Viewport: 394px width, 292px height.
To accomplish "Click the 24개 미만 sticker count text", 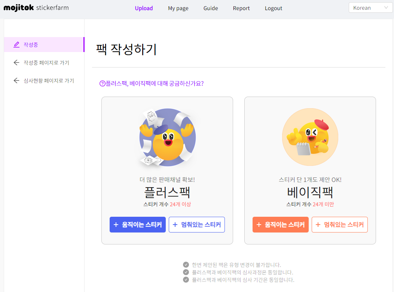I will pyautogui.click(x=323, y=204).
